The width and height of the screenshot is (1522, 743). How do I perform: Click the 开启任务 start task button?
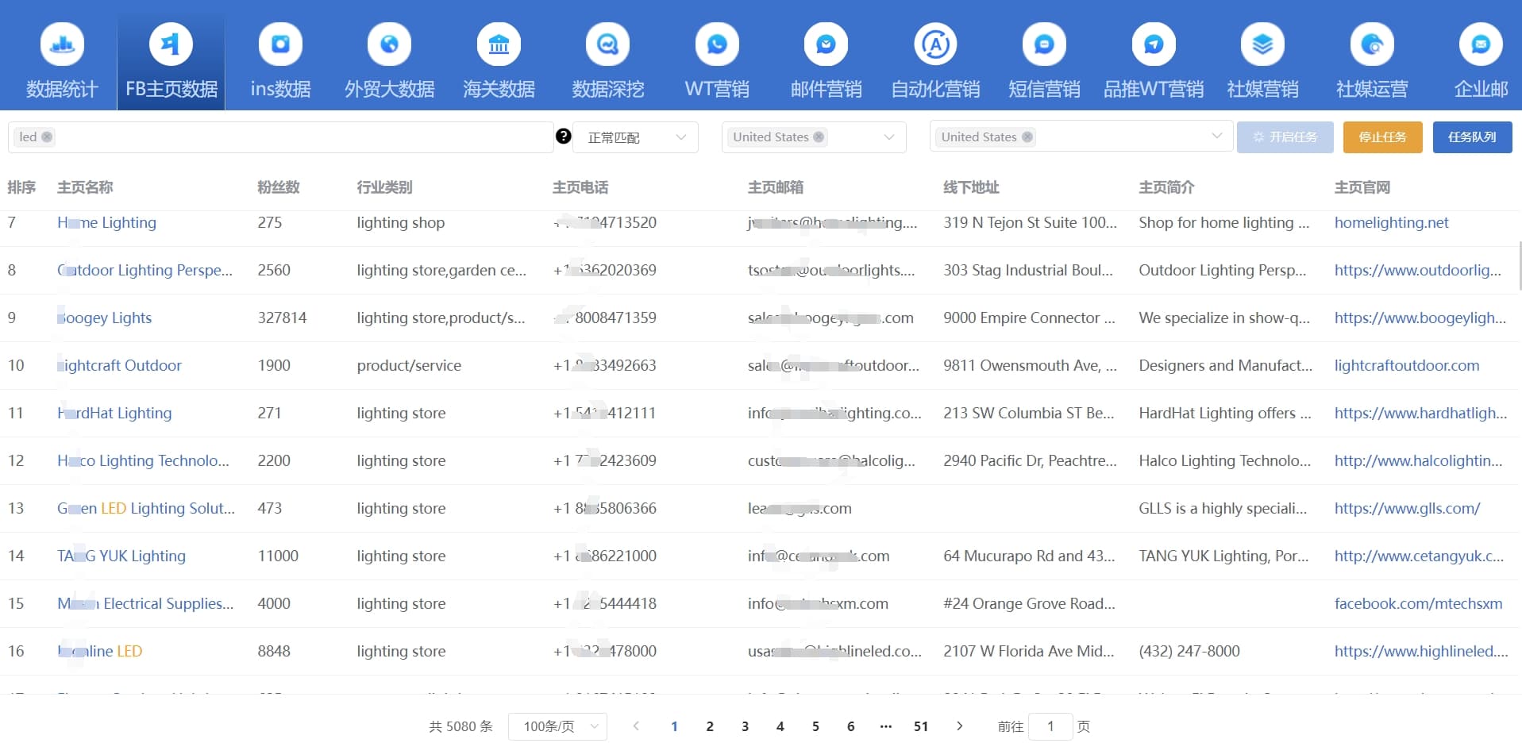pyautogui.click(x=1285, y=137)
